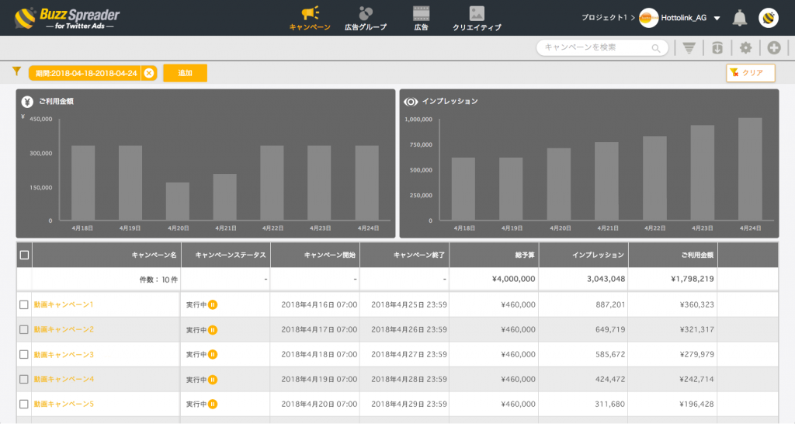Open the settings gear icon
Screen dimensions: 795x424
coord(745,47)
